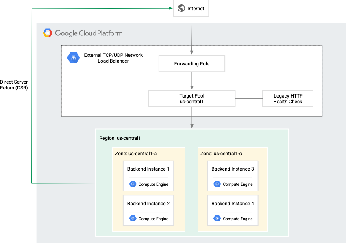This screenshot has height=243, width=346.
Task: Select the Target Pool us-central1 box
Action: (192, 99)
